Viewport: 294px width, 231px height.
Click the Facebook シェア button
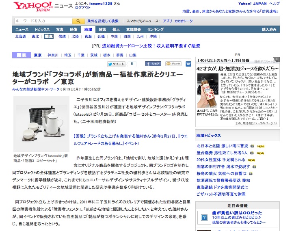pos(153,64)
